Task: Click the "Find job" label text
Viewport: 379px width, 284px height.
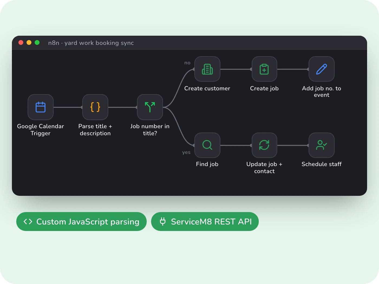Action: click(207, 164)
